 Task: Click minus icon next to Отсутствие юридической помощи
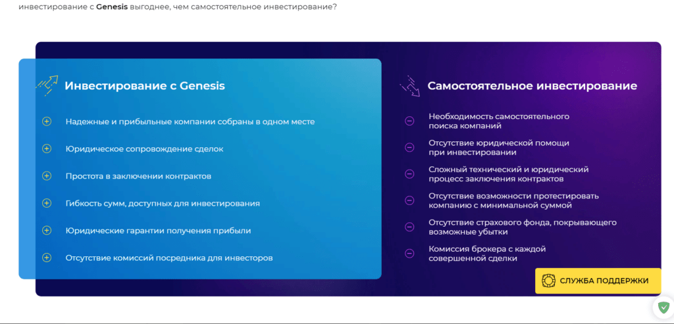409,148
